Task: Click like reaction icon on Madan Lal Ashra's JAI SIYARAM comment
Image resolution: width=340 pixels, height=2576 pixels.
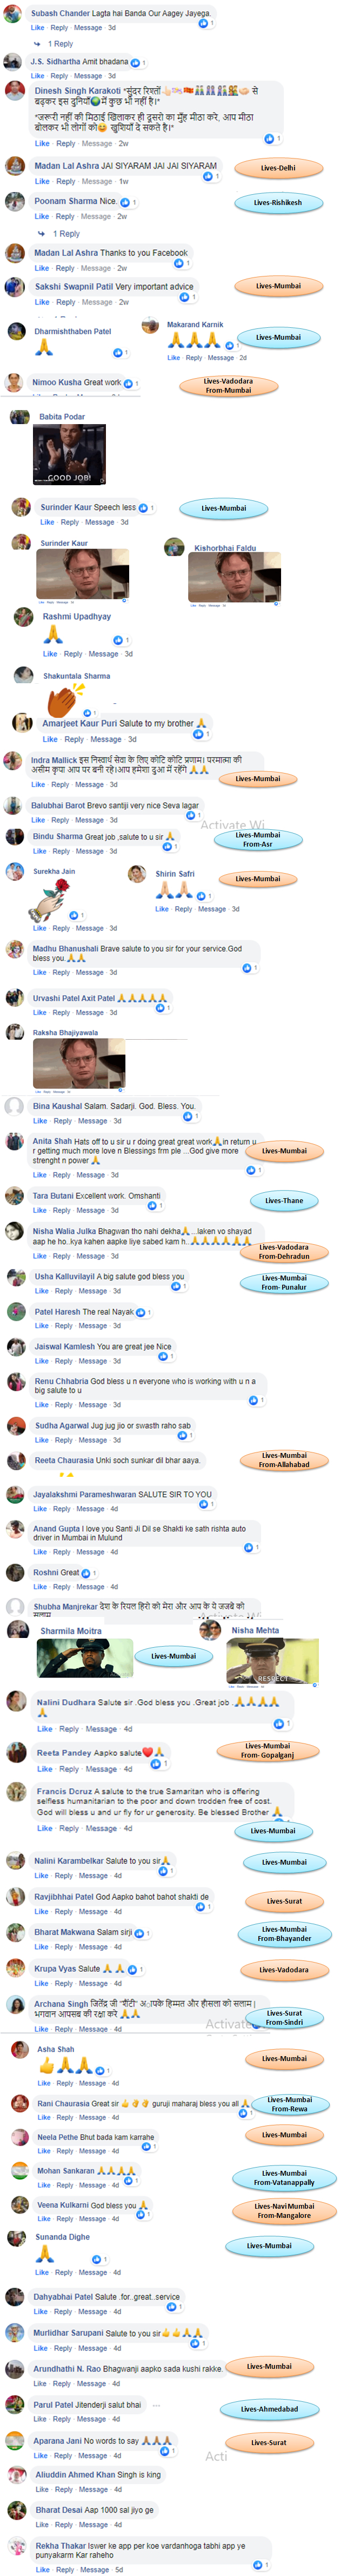Action: click(x=208, y=176)
